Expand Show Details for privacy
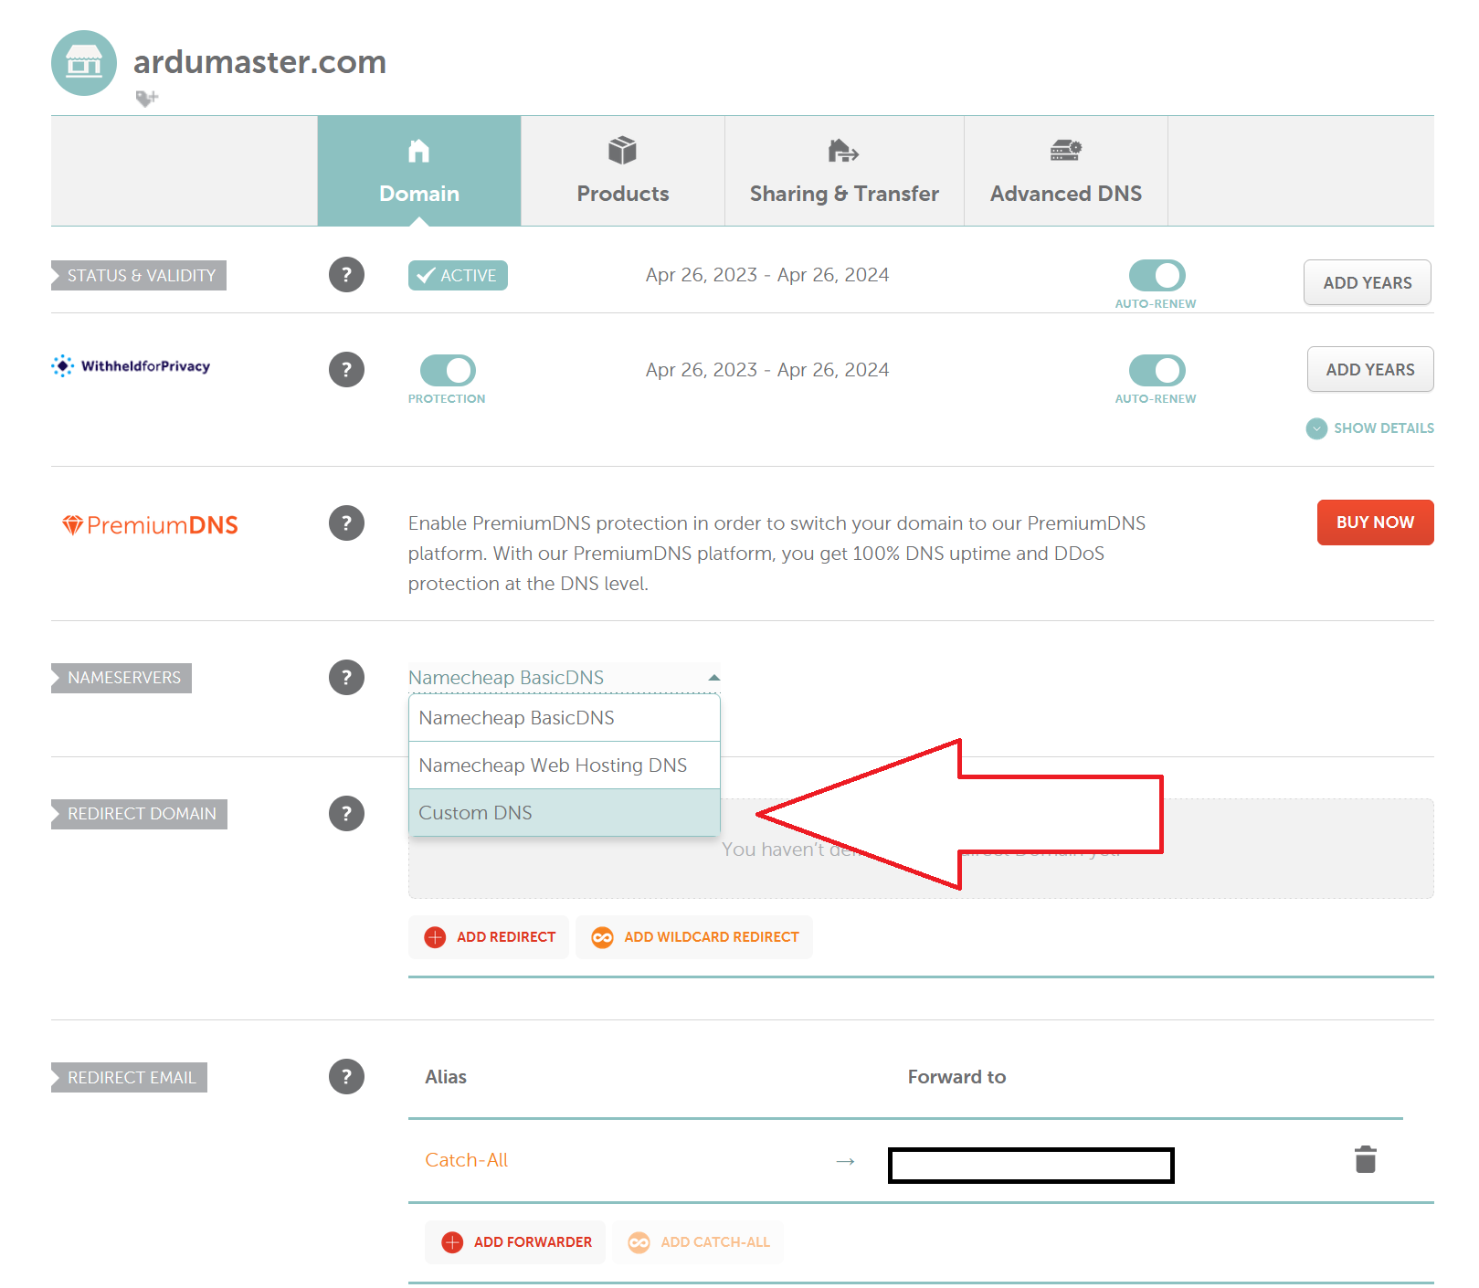 [x=1370, y=428]
